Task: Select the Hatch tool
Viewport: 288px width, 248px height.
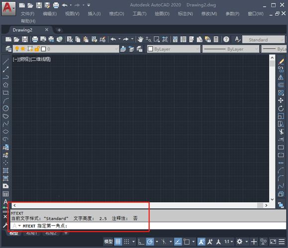Action: 5,171
